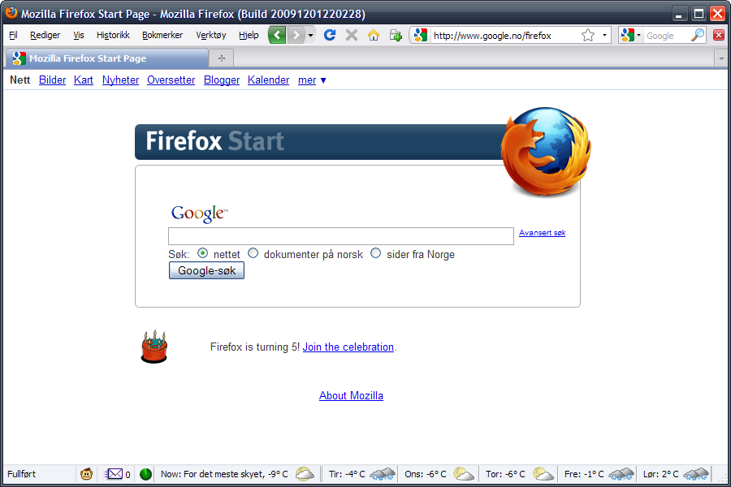Screen dimensions: 731x487
Task: Open the mail envelope status icon
Action: coord(113,474)
